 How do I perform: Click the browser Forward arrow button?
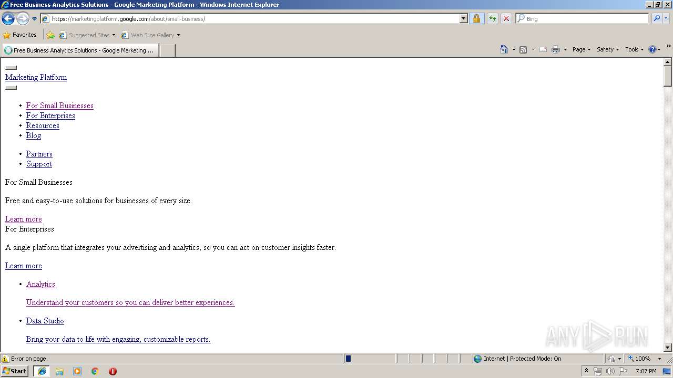[x=23, y=19]
